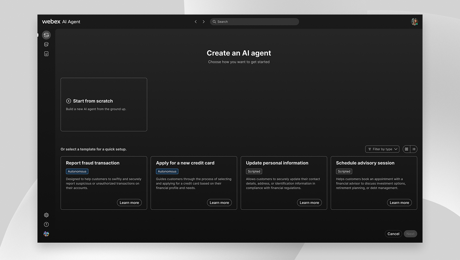Viewport: 460px width, 260px height.
Task: Switch to grid view layout
Action: pyautogui.click(x=406, y=149)
